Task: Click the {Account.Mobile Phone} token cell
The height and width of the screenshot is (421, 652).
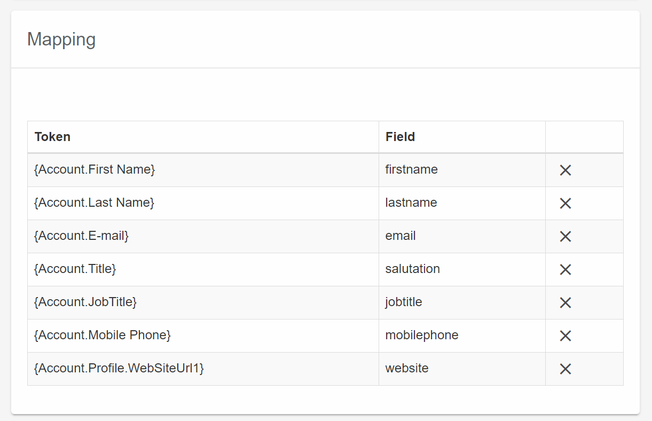Action: point(102,336)
